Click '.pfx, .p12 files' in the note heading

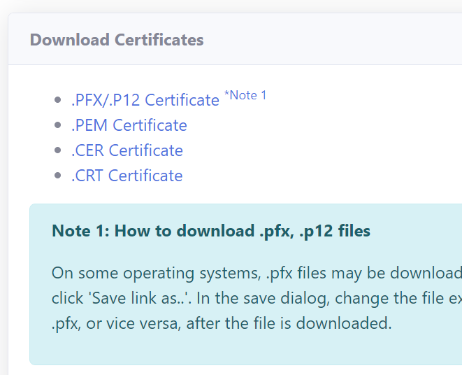pos(315,231)
